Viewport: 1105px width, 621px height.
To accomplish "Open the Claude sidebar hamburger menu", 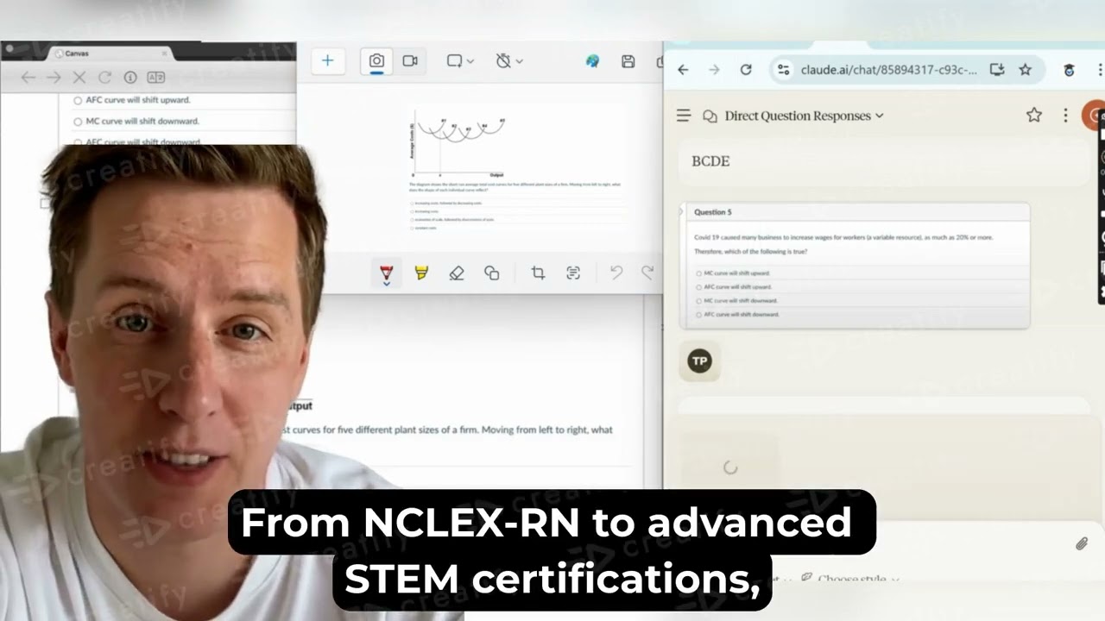I will 684,116.
